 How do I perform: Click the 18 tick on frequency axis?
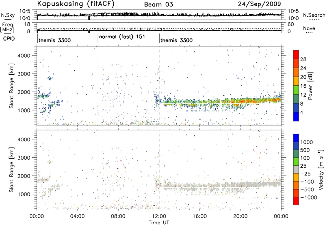(27, 24)
